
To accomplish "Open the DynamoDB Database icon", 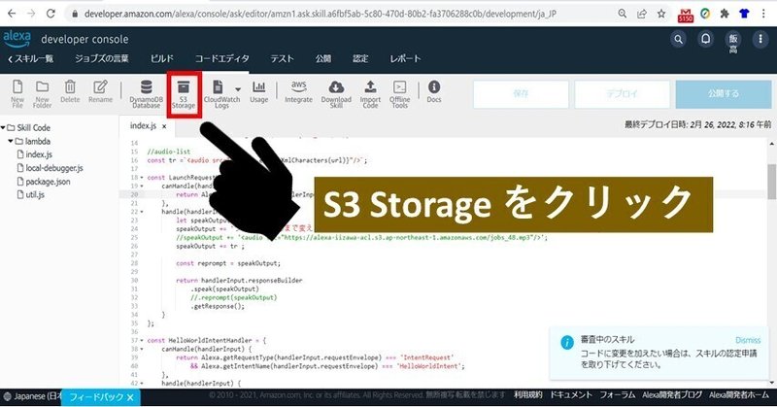I will 147,93.
